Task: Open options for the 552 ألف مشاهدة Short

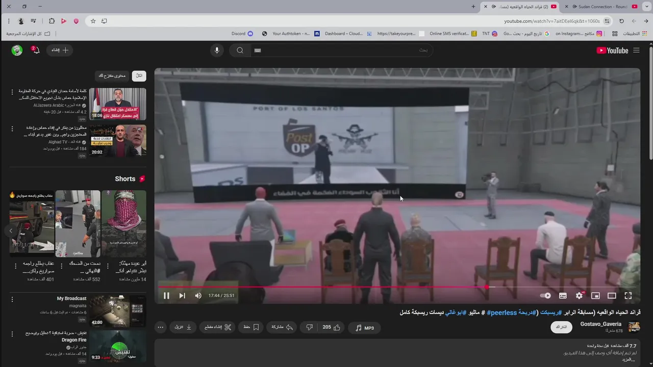Action: pos(62,266)
